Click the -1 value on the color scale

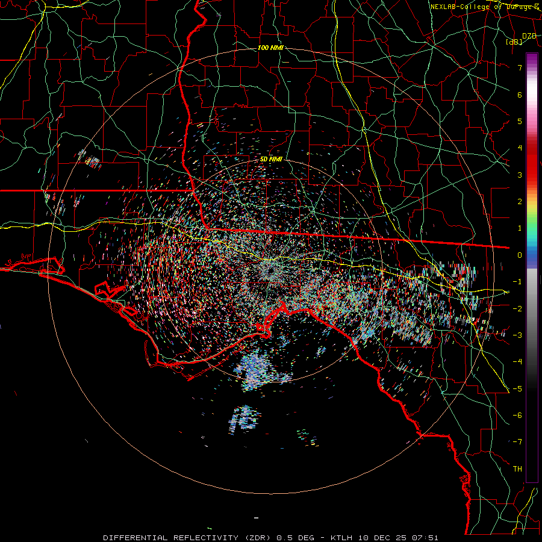point(517,282)
